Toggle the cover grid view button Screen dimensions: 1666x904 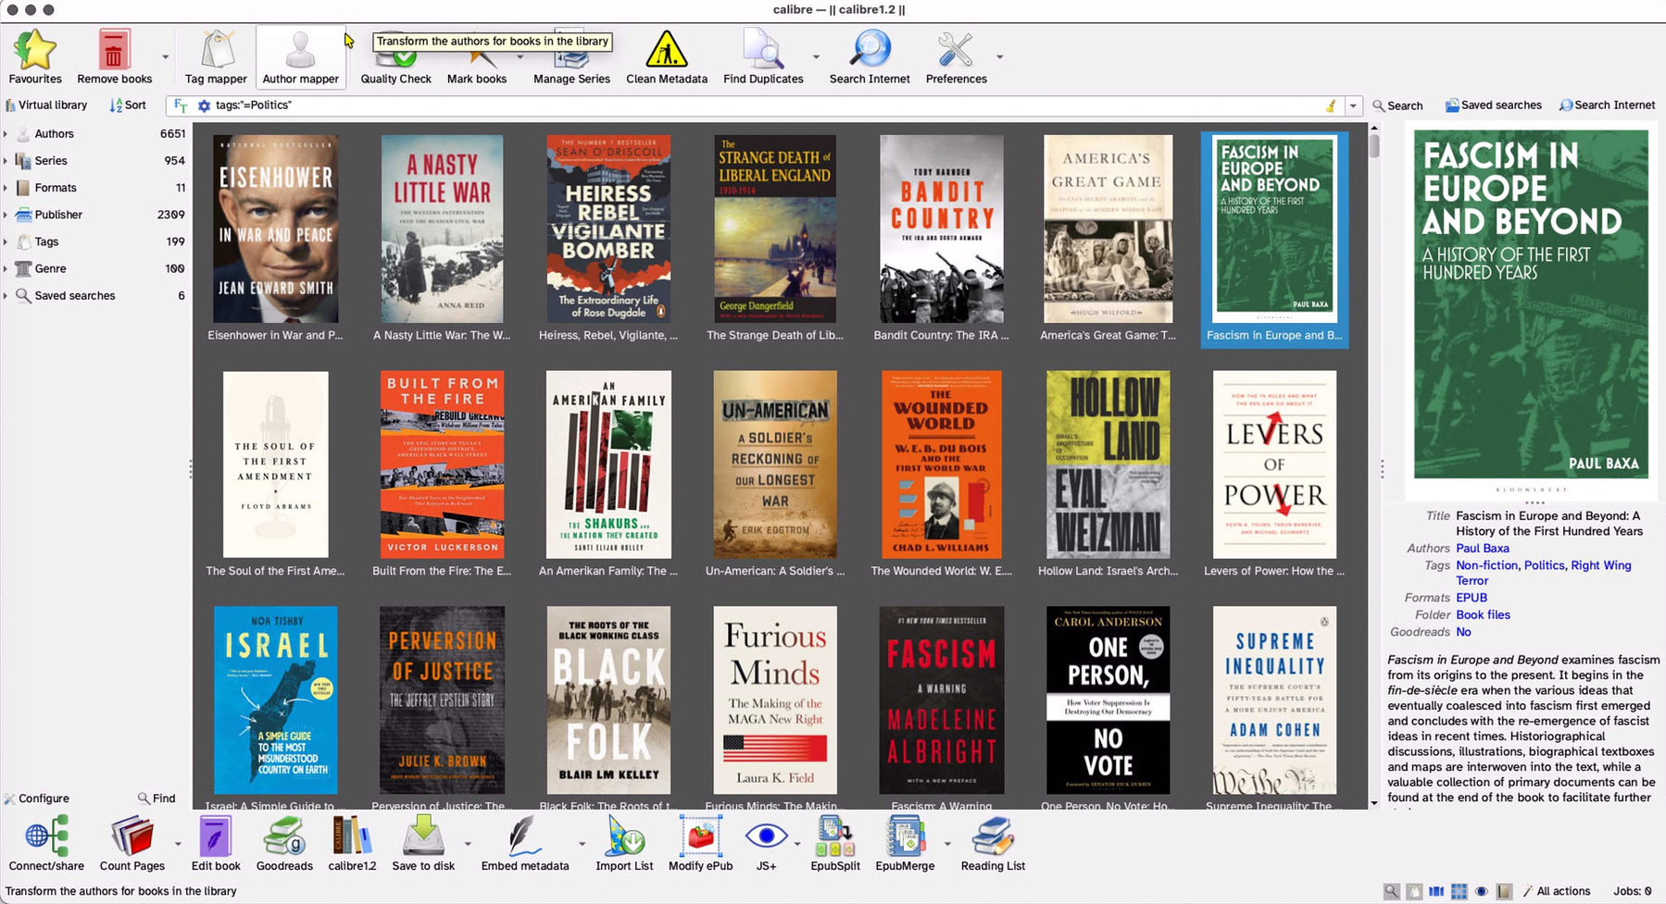(x=1459, y=891)
